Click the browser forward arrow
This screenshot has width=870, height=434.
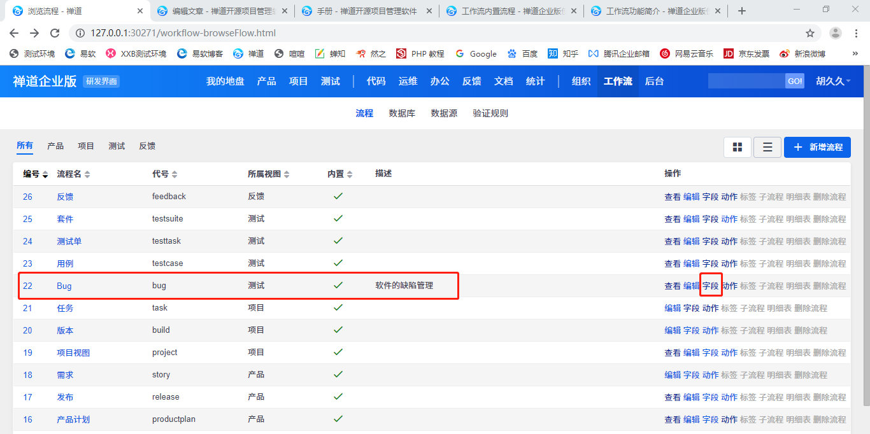coord(34,33)
